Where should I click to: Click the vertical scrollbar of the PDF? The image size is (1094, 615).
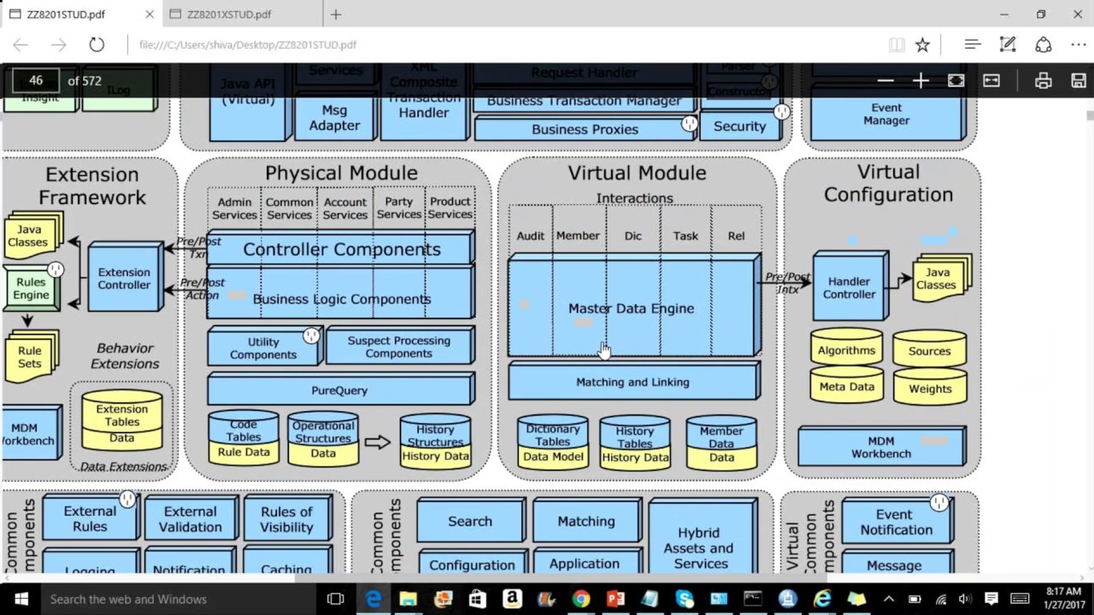(1089, 342)
